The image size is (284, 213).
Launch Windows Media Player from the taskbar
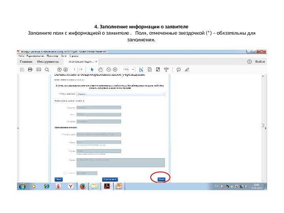pos(34,186)
